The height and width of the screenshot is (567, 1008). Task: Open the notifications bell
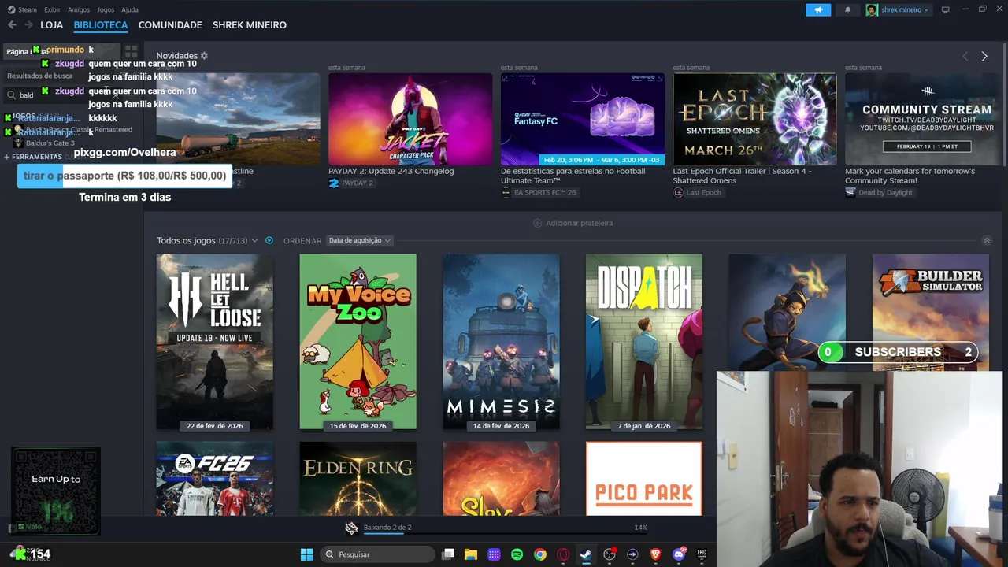[x=848, y=9]
